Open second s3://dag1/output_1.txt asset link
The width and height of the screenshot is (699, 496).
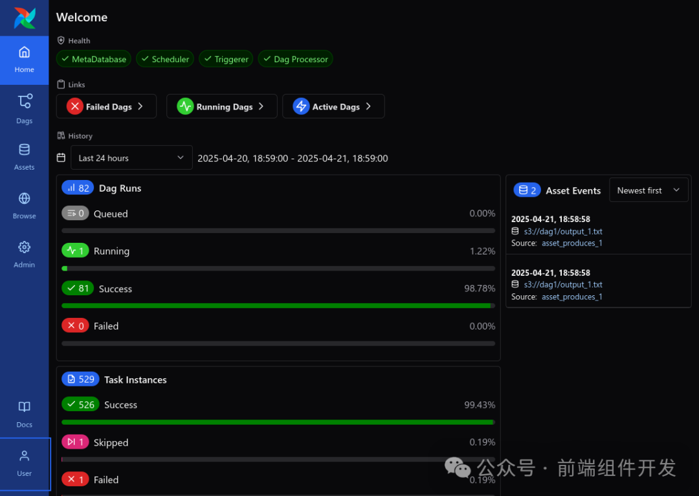[x=563, y=284]
